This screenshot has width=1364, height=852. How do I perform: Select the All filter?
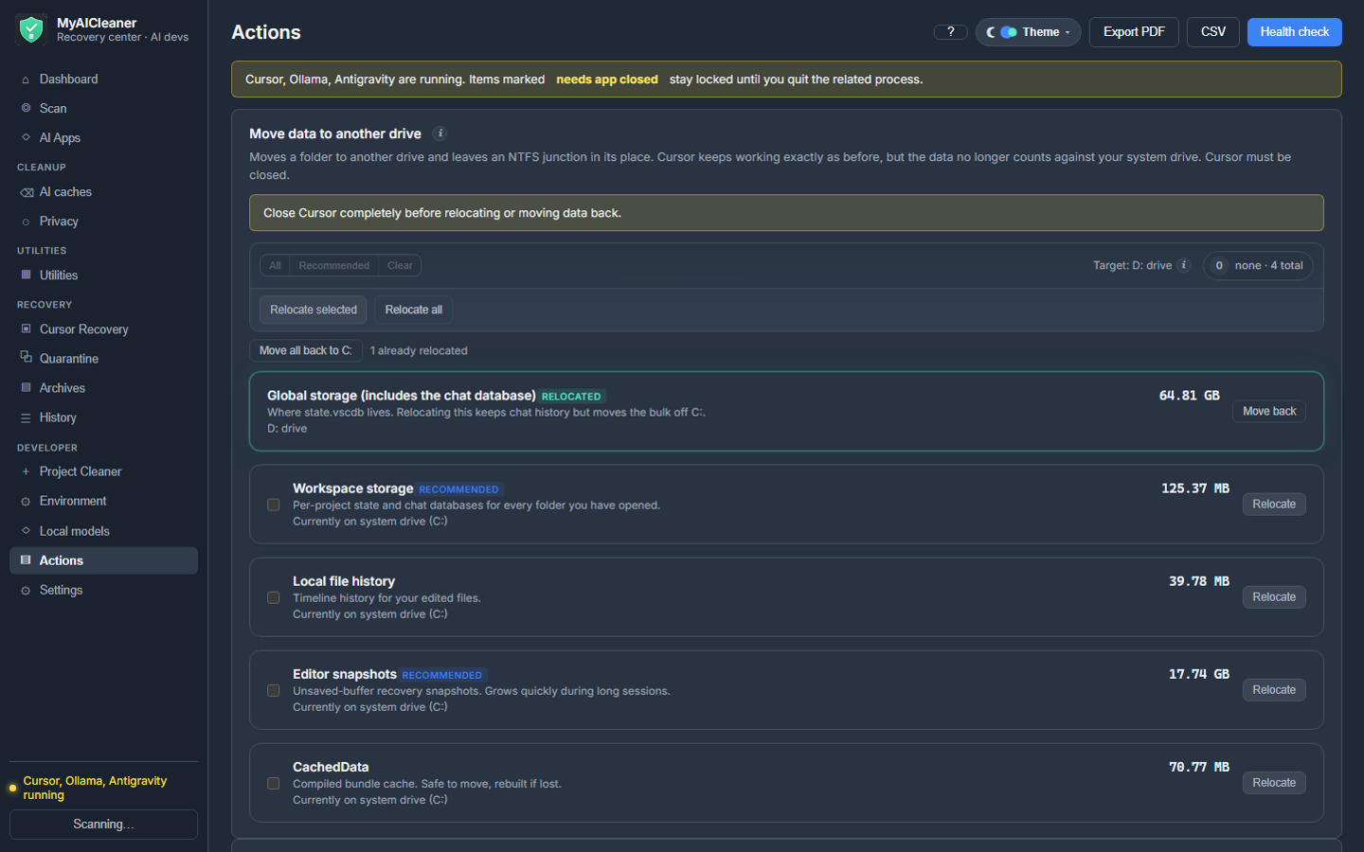(x=275, y=266)
